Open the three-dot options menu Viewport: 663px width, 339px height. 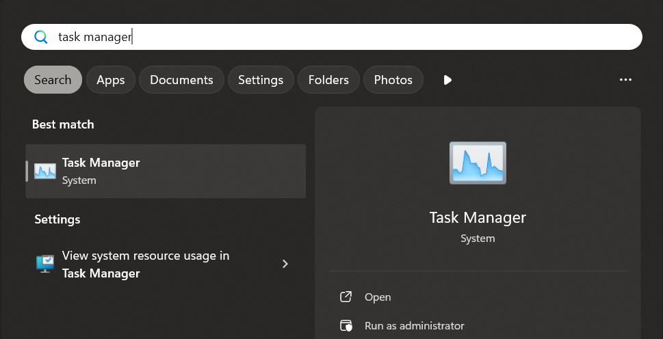[625, 80]
